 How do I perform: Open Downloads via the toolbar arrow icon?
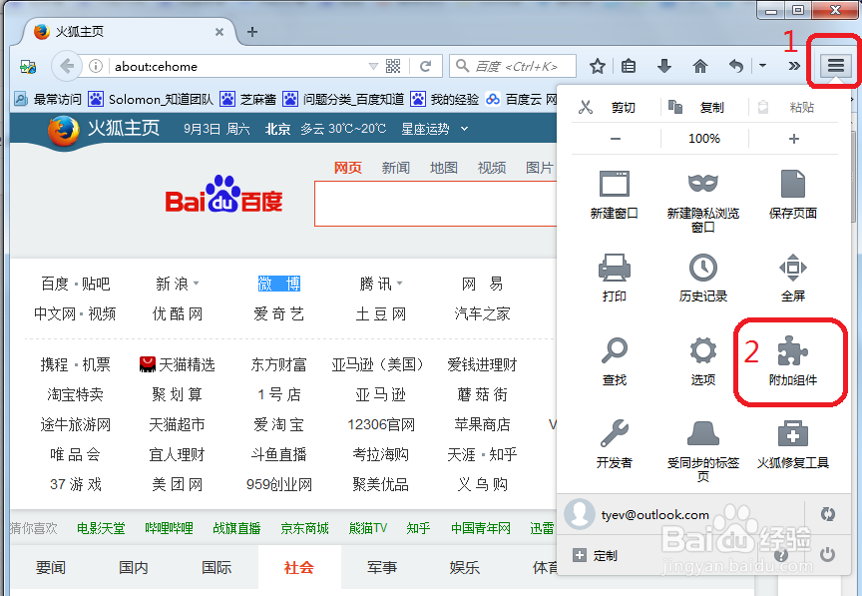663,66
